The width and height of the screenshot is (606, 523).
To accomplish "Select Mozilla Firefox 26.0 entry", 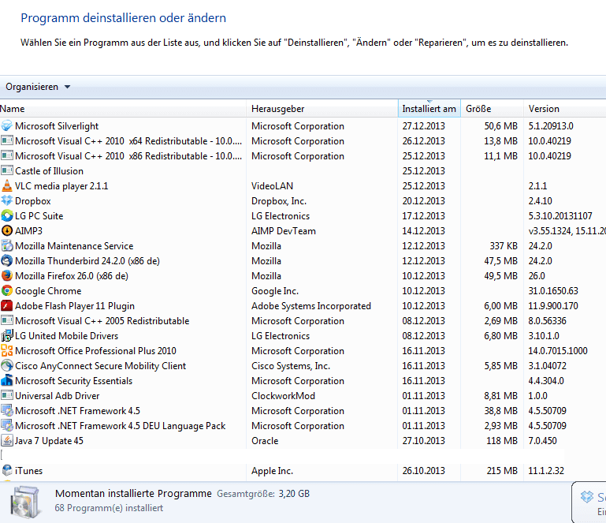I will pyautogui.click(x=72, y=276).
